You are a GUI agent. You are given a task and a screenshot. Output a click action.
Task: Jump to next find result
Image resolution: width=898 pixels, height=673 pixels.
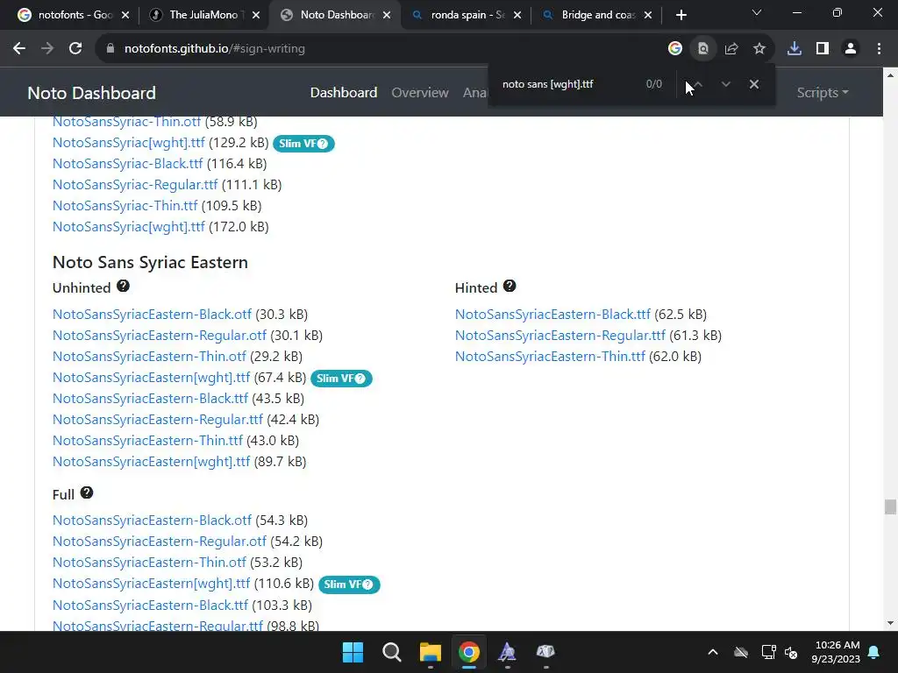[725, 84]
